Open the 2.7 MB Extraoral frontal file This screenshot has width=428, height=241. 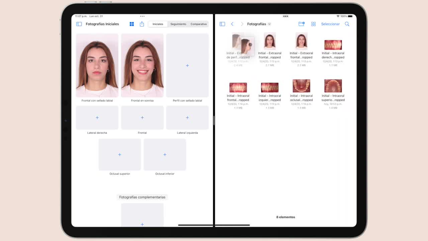(270, 50)
